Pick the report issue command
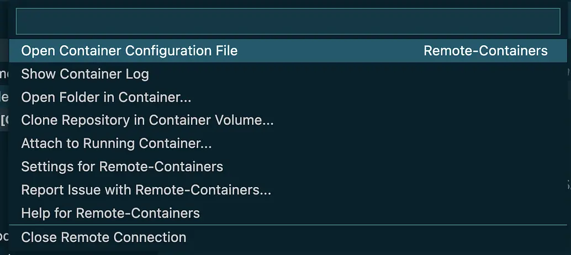The image size is (571, 255). point(288,190)
